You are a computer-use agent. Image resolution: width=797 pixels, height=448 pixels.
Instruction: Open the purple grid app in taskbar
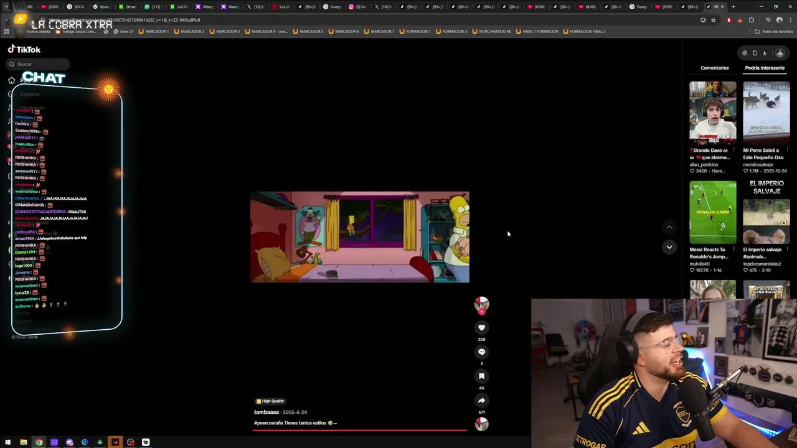point(54,442)
